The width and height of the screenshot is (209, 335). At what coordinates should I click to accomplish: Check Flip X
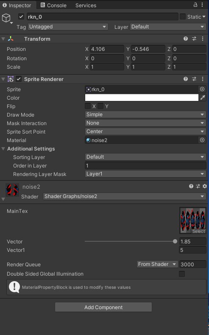pyautogui.click(x=88, y=106)
